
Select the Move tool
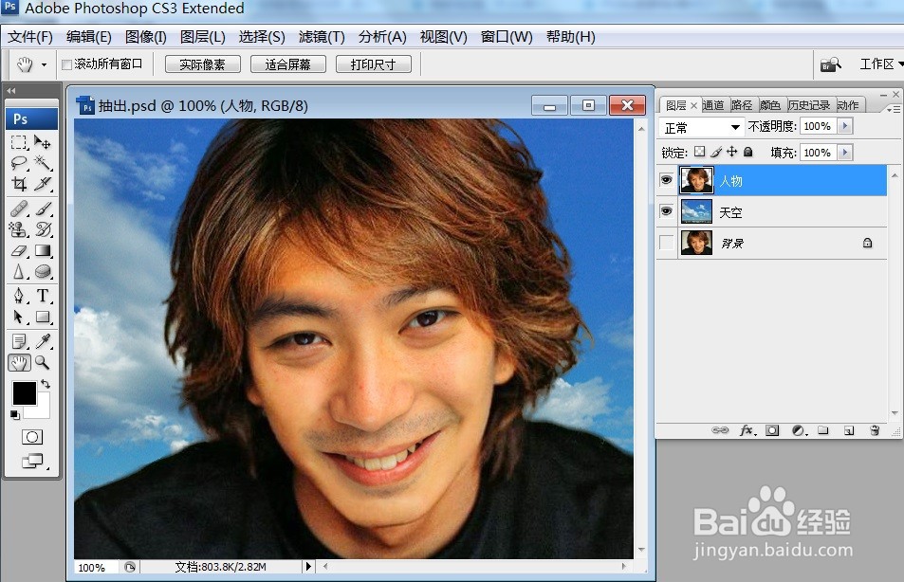(42, 142)
